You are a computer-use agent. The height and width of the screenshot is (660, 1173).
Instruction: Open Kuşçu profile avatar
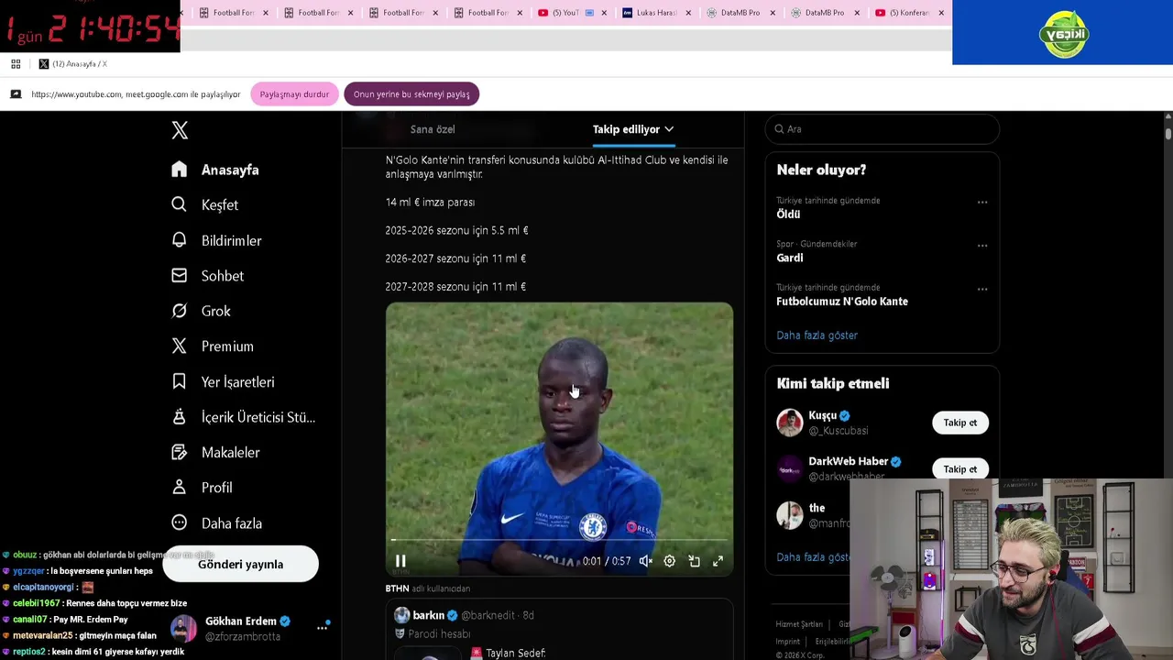pos(790,423)
